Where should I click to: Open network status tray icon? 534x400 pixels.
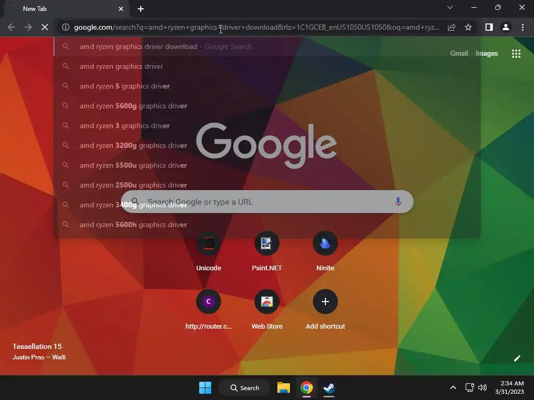point(470,387)
